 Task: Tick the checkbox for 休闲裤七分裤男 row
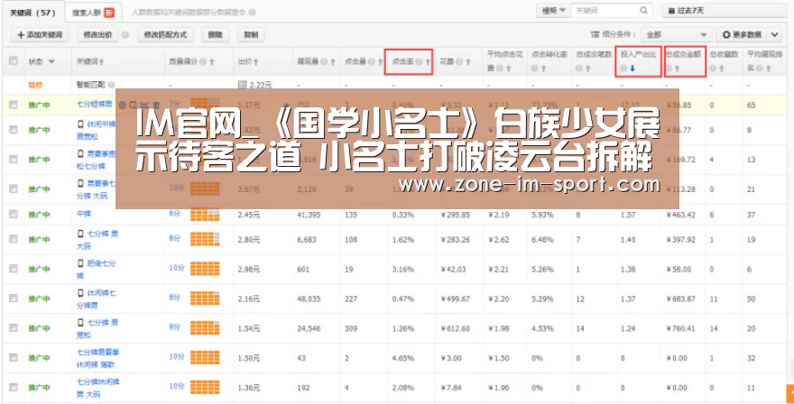pyautogui.click(x=14, y=298)
